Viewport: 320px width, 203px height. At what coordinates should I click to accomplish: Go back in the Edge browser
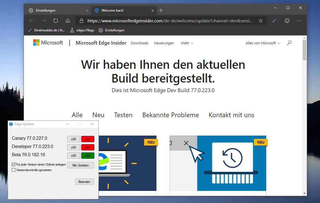coord(32,21)
